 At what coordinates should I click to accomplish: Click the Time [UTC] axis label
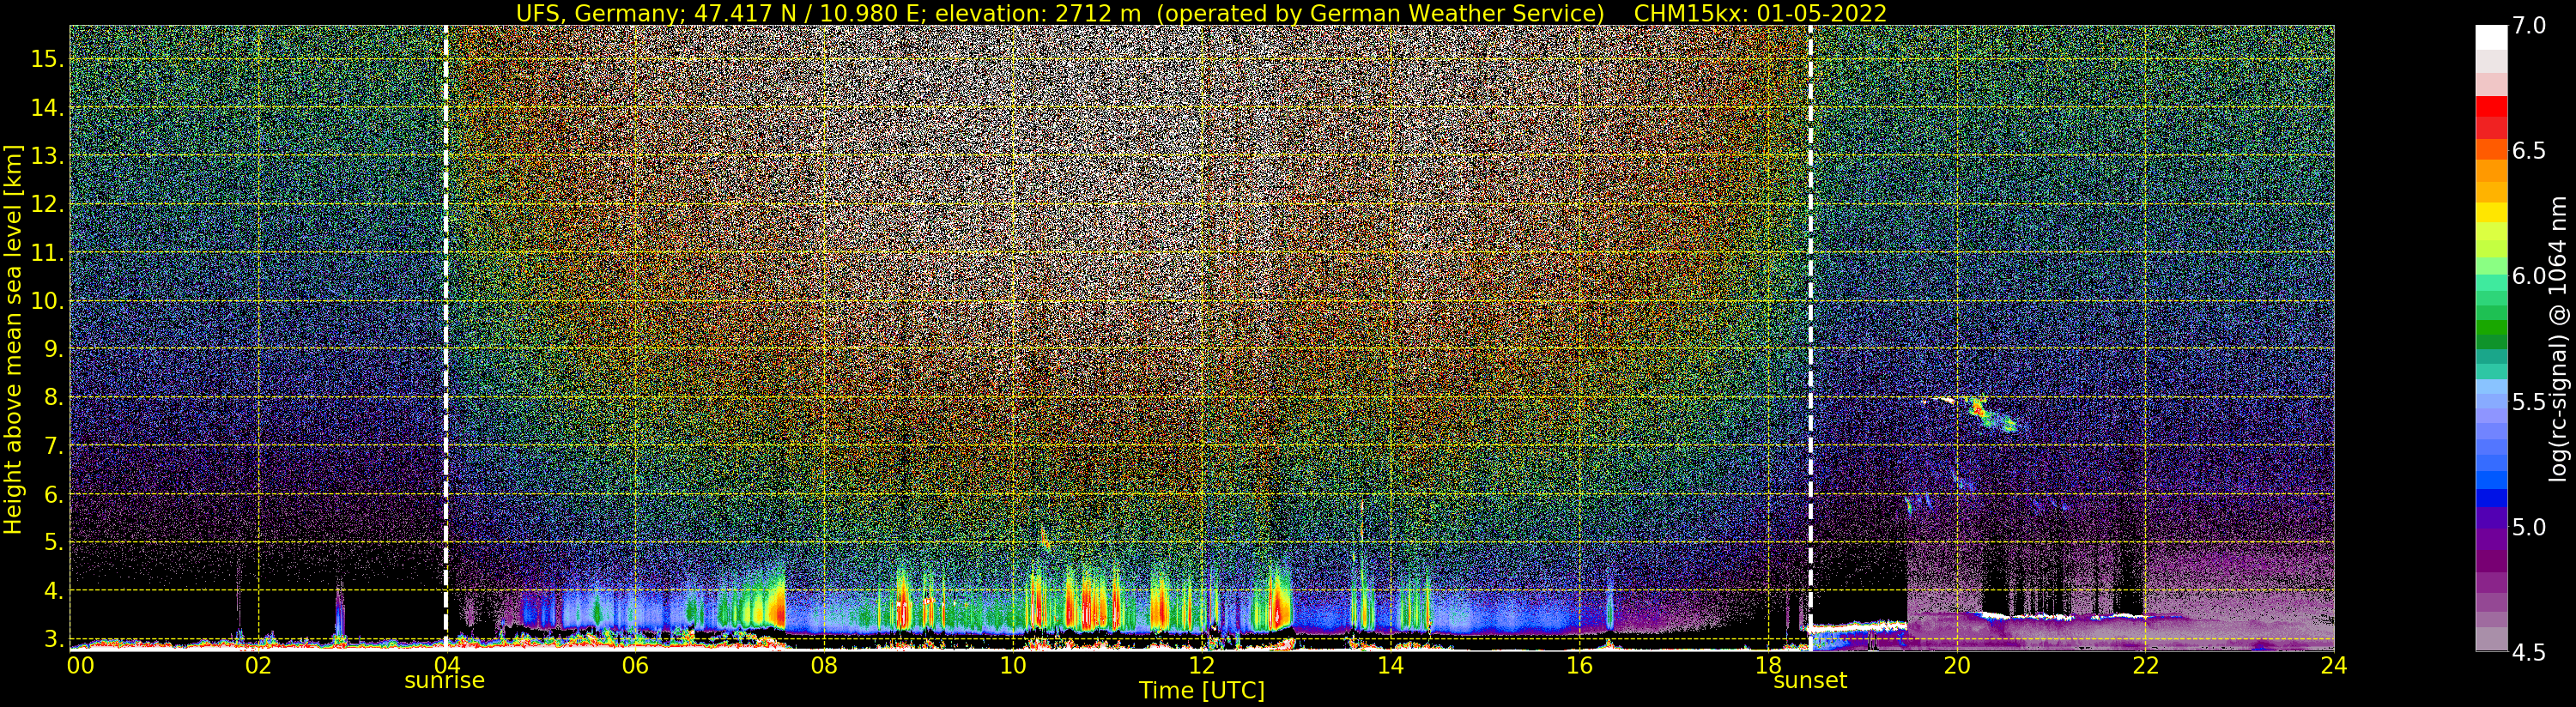click(1201, 691)
